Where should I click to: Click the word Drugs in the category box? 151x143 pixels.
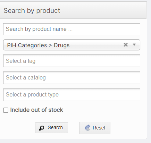pos(61,45)
